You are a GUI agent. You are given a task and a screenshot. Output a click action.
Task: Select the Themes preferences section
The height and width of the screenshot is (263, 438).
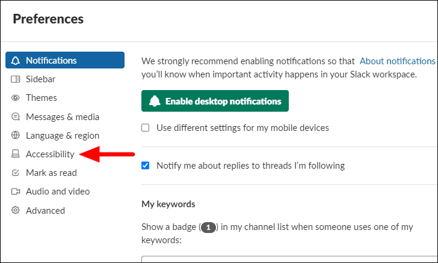pyautogui.click(x=42, y=98)
